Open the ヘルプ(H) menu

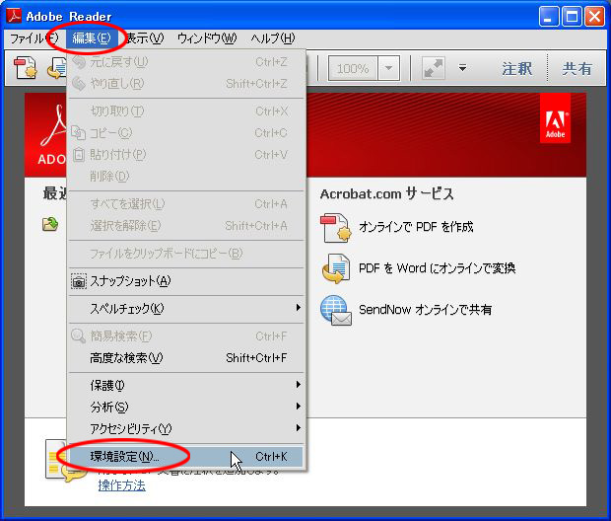272,38
